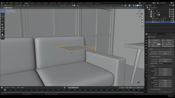Open the Object Mode dropdown
Image resolution: width=175 pixels, height=98 pixels.
pyautogui.click(x=9, y=5)
